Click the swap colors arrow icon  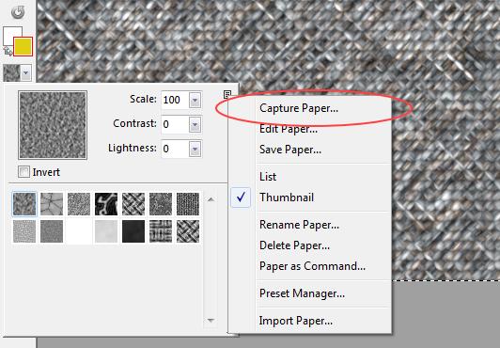pos(8,51)
